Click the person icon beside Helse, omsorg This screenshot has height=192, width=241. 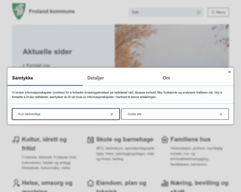tap(16, 183)
